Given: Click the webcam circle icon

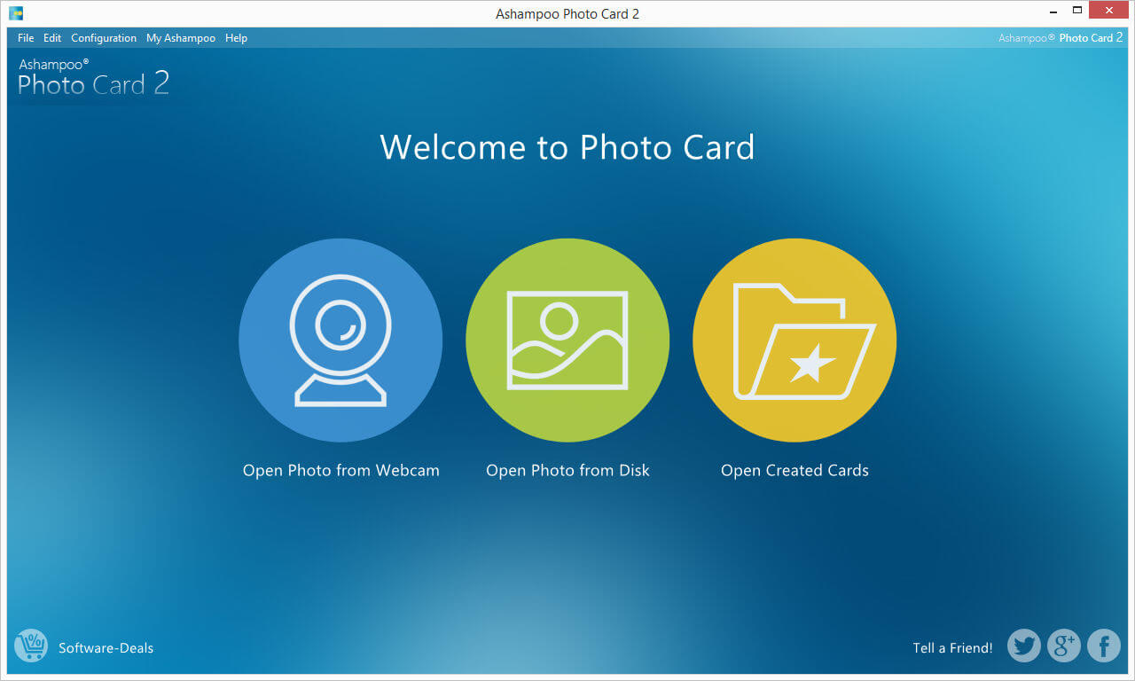Looking at the screenshot, I should (x=340, y=340).
